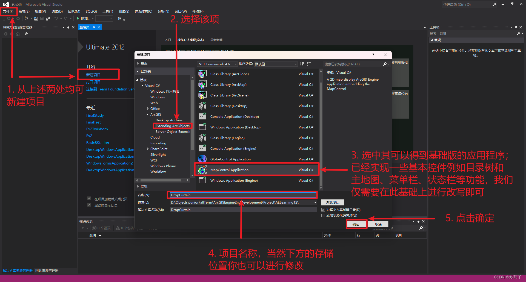
Task: Toggle Add to source control checkbox
Action: coord(323,216)
